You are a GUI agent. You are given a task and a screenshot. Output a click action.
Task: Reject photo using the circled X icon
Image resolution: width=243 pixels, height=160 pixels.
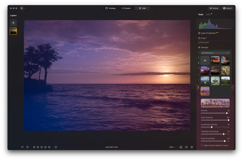click(27, 147)
